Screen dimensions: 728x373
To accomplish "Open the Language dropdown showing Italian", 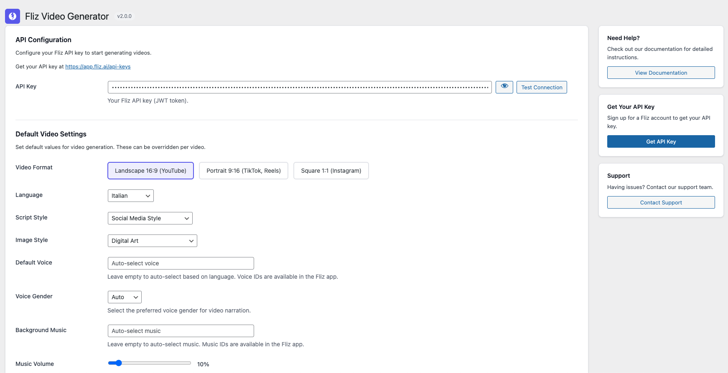I will coord(130,196).
